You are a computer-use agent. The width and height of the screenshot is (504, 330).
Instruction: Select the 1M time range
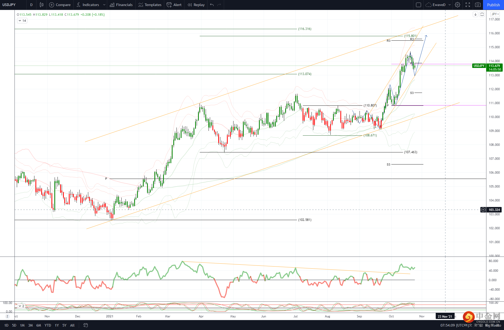coord(22,325)
